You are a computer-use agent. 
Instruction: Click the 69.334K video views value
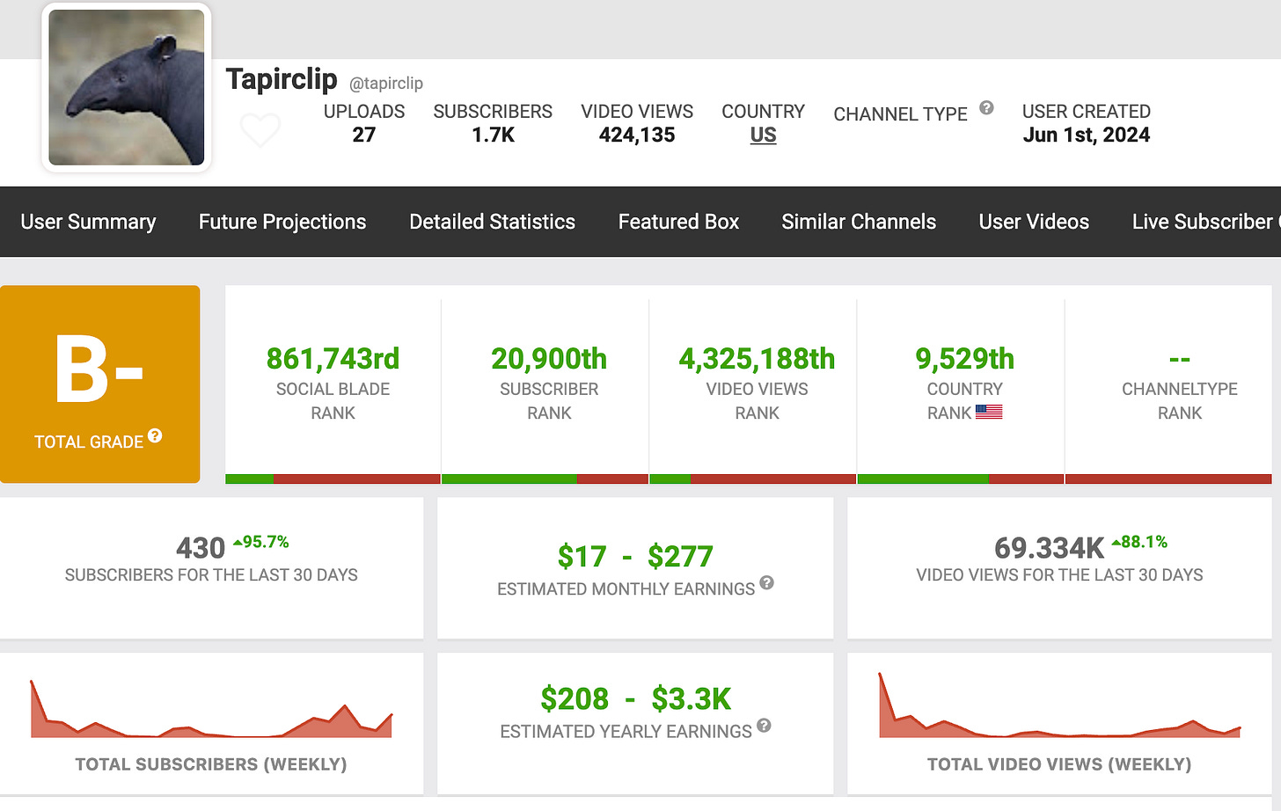(1049, 548)
